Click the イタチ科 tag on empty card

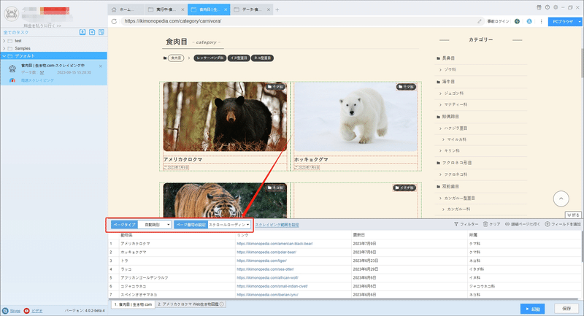pyautogui.click(x=404, y=188)
